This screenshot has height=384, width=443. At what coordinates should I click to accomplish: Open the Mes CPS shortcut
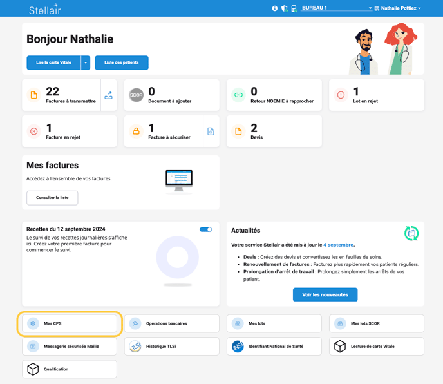[70, 323]
